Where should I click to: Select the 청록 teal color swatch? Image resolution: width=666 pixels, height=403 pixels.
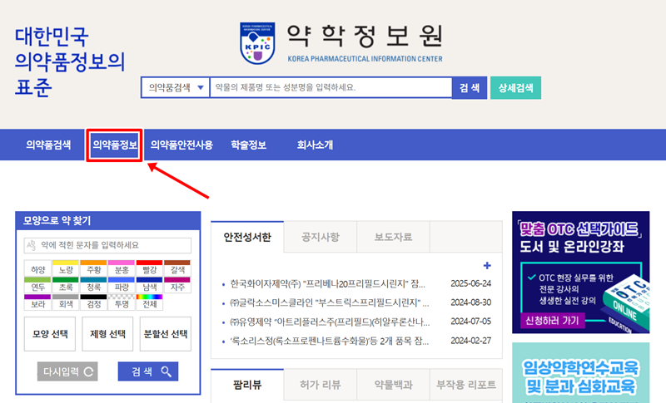coord(93,285)
